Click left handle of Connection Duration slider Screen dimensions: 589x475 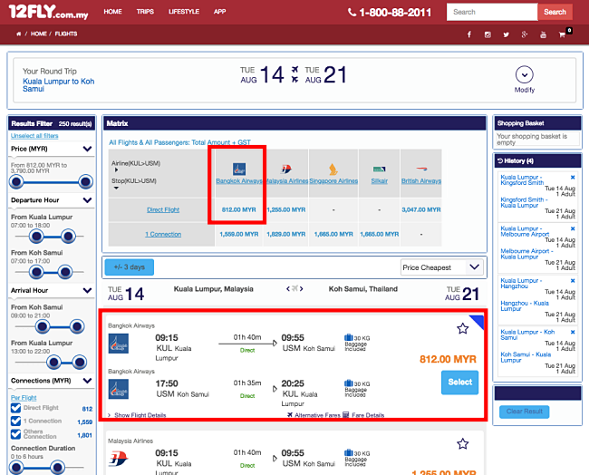[x=15, y=468]
